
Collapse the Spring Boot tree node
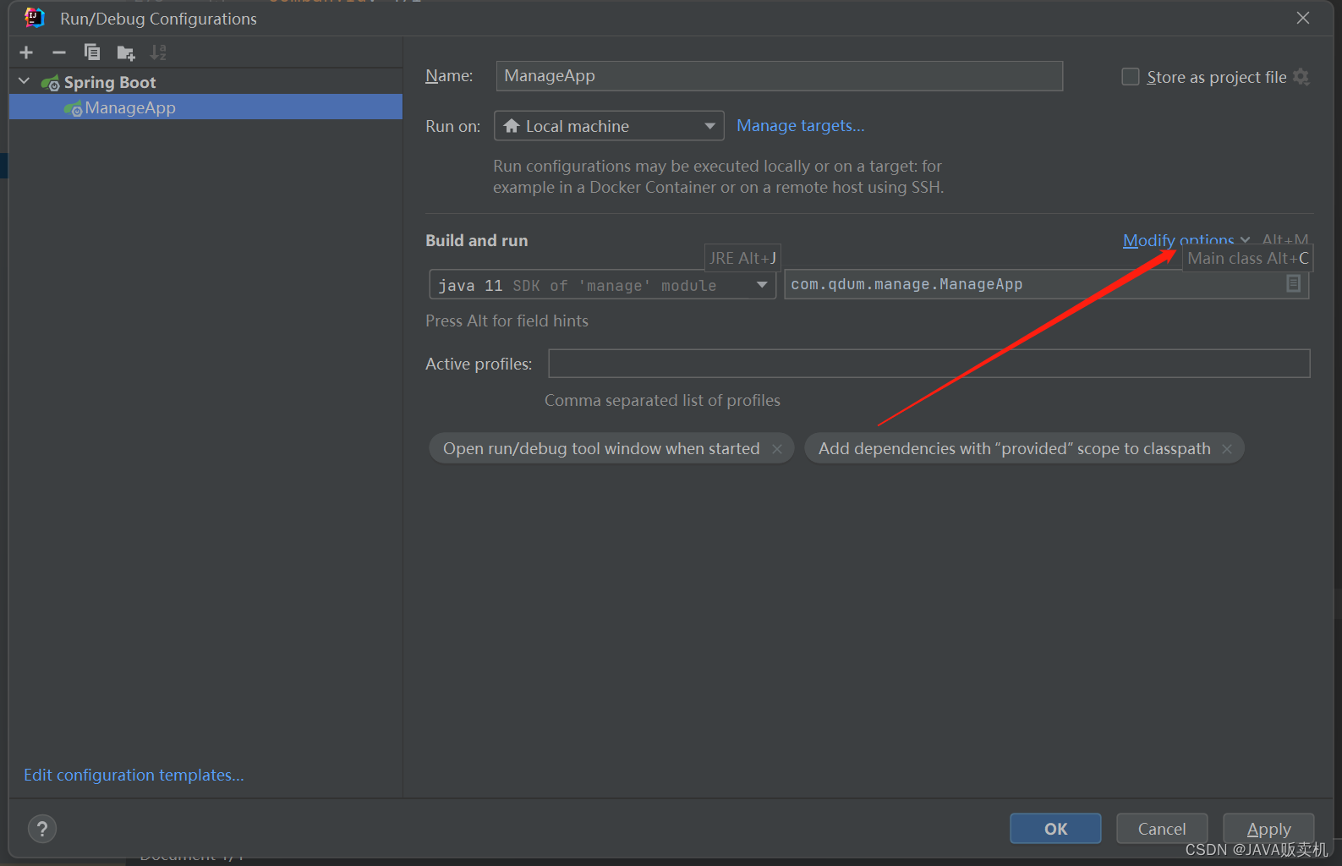pyautogui.click(x=25, y=82)
